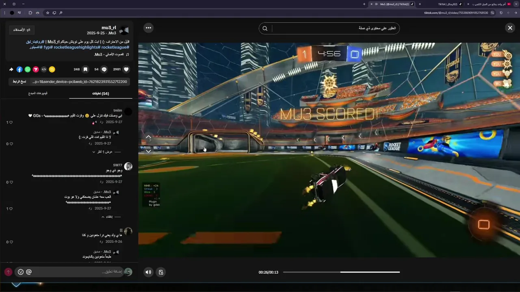This screenshot has width=520, height=292.
Task: Go to previous video with up arrow
Action: [148, 137]
